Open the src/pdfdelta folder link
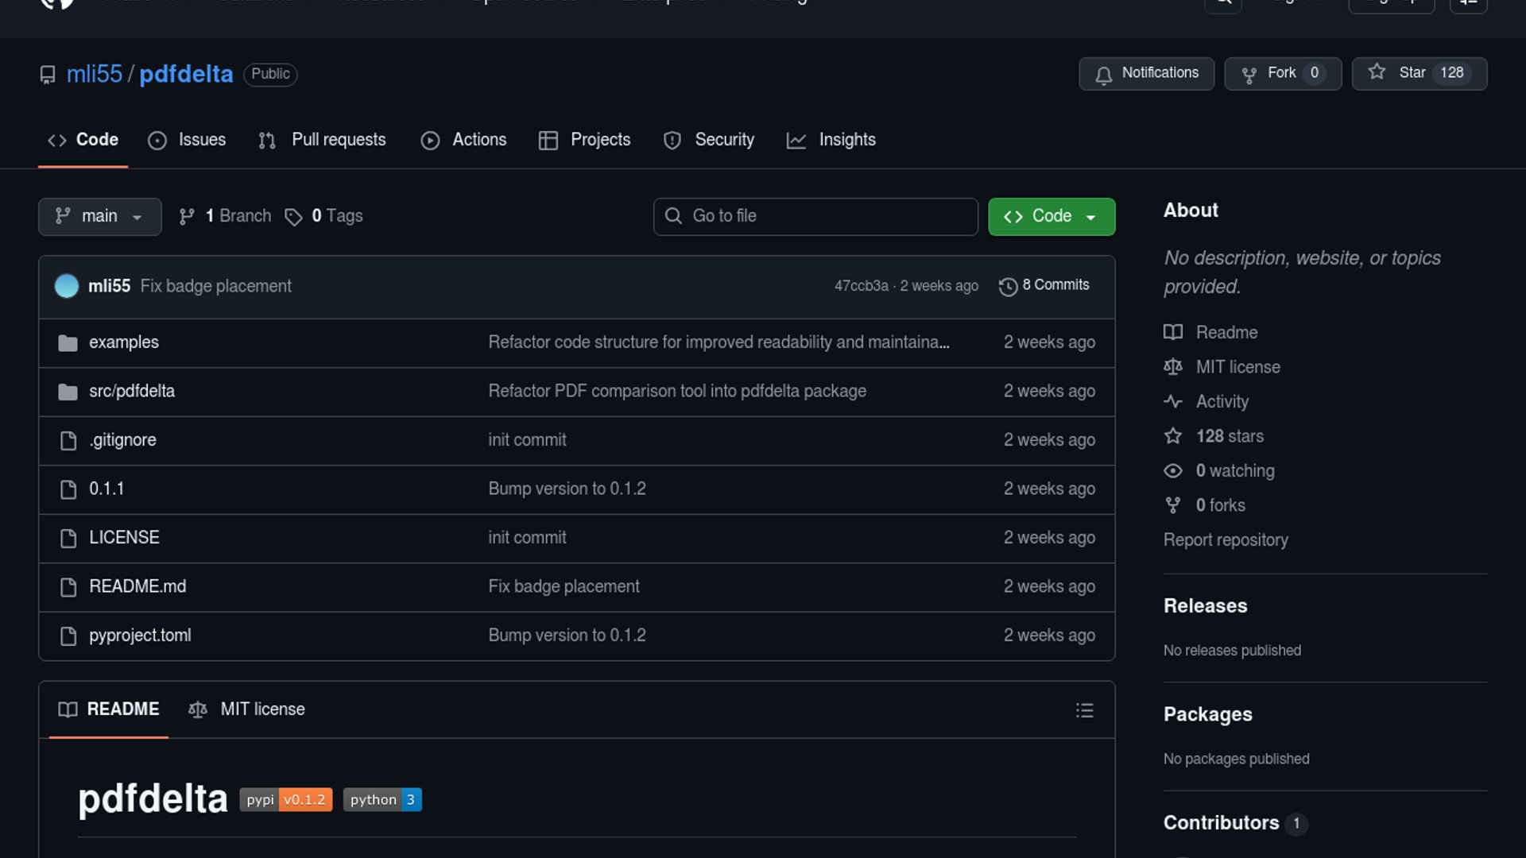This screenshot has height=858, width=1526. pos(132,391)
